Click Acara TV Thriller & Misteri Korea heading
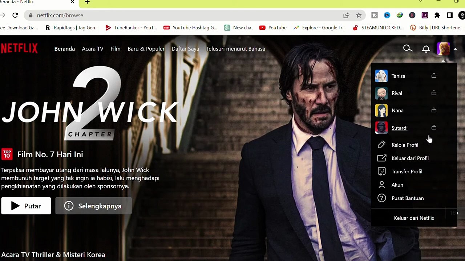Screen dimensions: 465x261 [x=53, y=255]
